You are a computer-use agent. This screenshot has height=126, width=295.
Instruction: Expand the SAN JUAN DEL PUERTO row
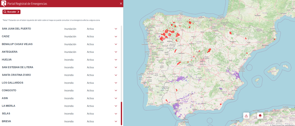(x=116, y=29)
